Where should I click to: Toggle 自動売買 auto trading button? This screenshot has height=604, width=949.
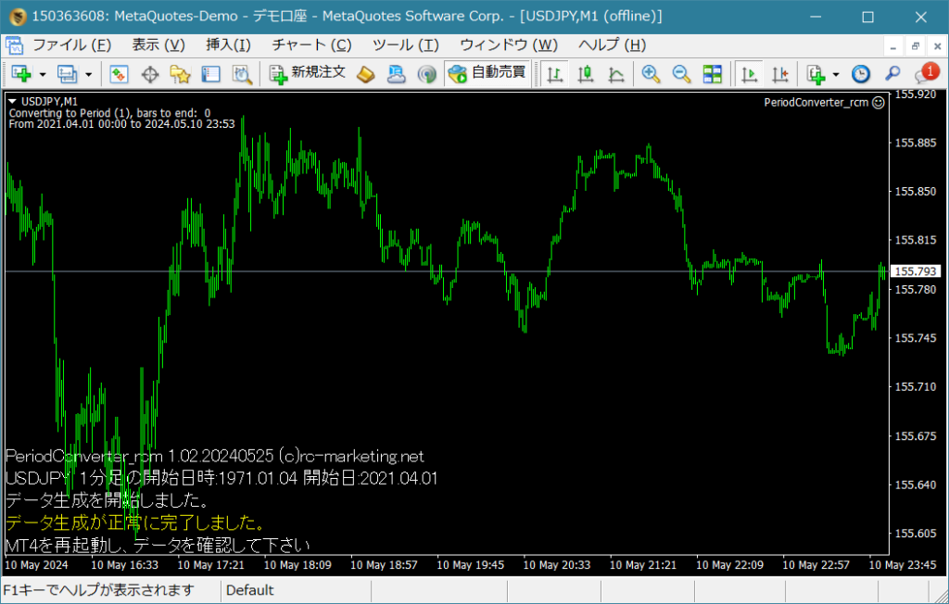point(487,73)
